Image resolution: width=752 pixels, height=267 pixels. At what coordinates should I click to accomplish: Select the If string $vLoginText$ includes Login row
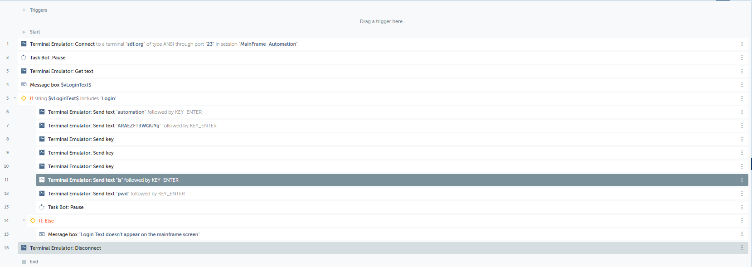(383, 98)
